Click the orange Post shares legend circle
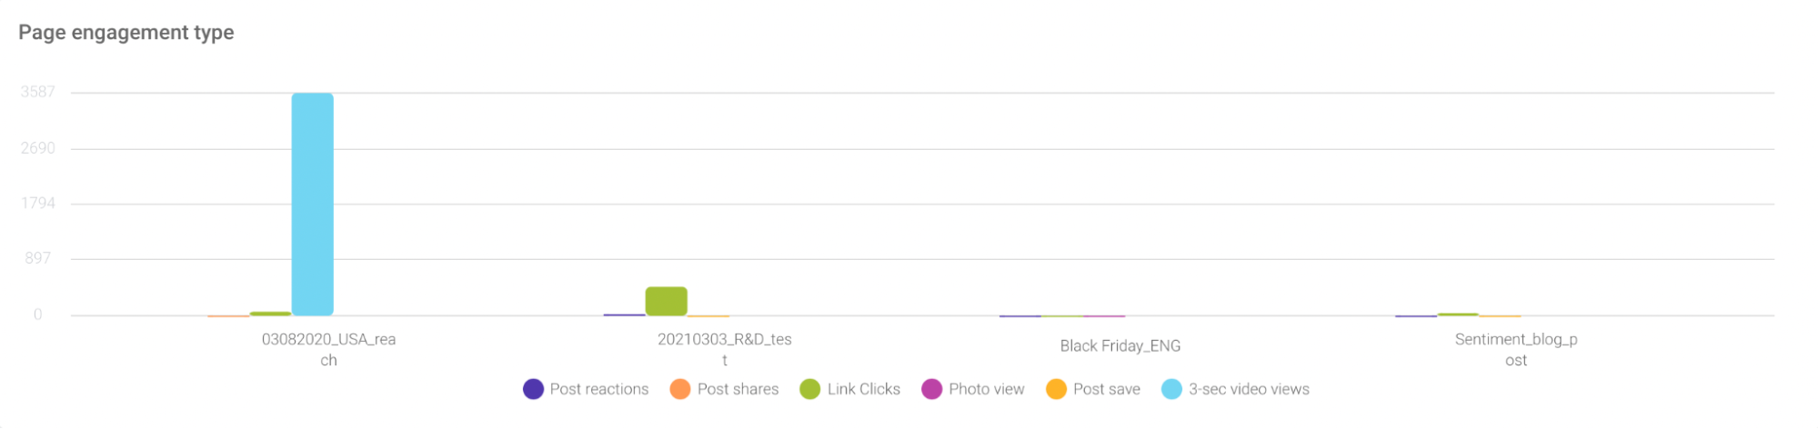Image resolution: width=1818 pixels, height=429 pixels. (680, 389)
